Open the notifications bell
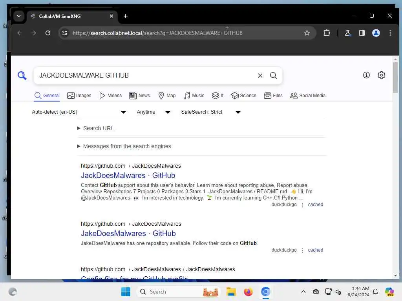402x301 pixels. click(375, 292)
